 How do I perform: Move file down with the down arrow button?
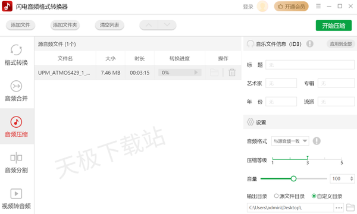pos(167,25)
